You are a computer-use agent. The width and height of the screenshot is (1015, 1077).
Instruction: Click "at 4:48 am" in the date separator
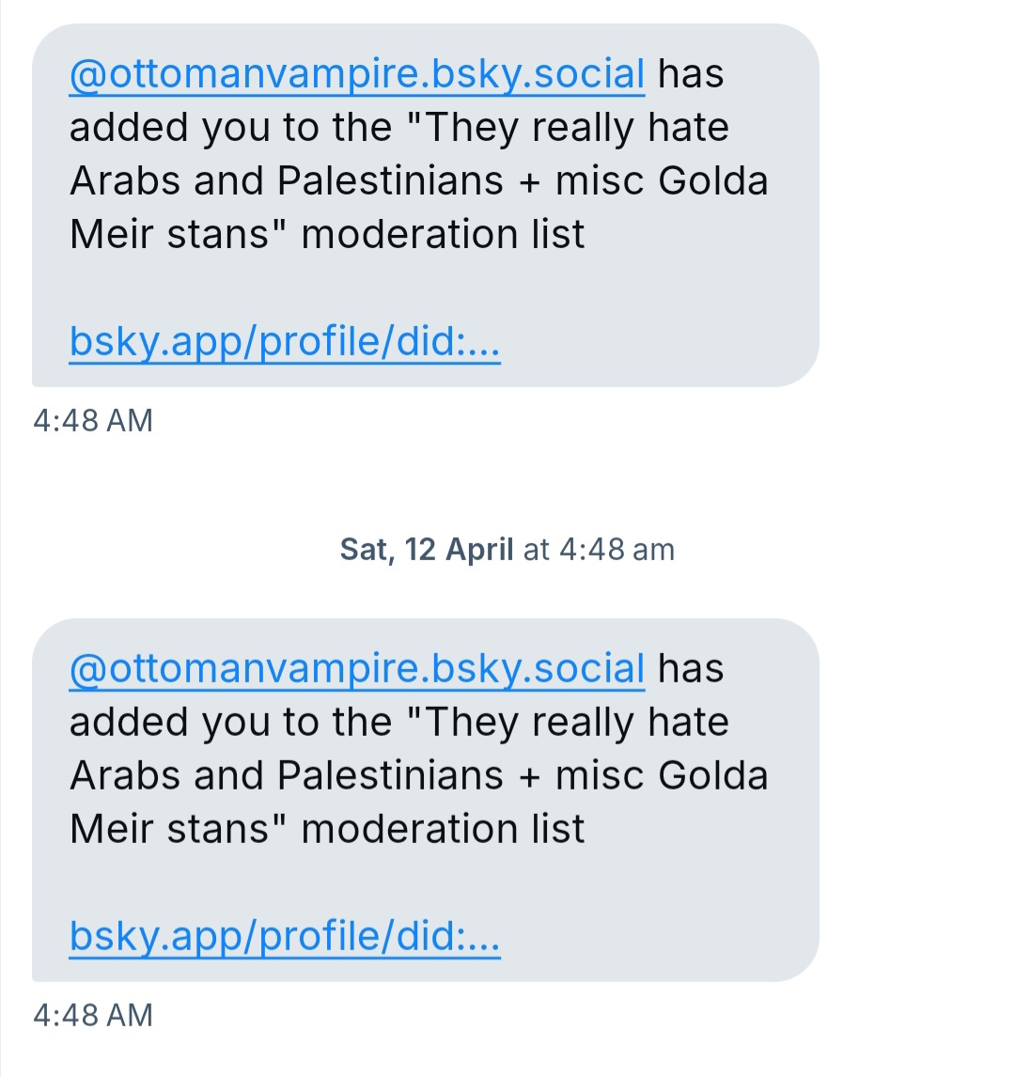[599, 549]
